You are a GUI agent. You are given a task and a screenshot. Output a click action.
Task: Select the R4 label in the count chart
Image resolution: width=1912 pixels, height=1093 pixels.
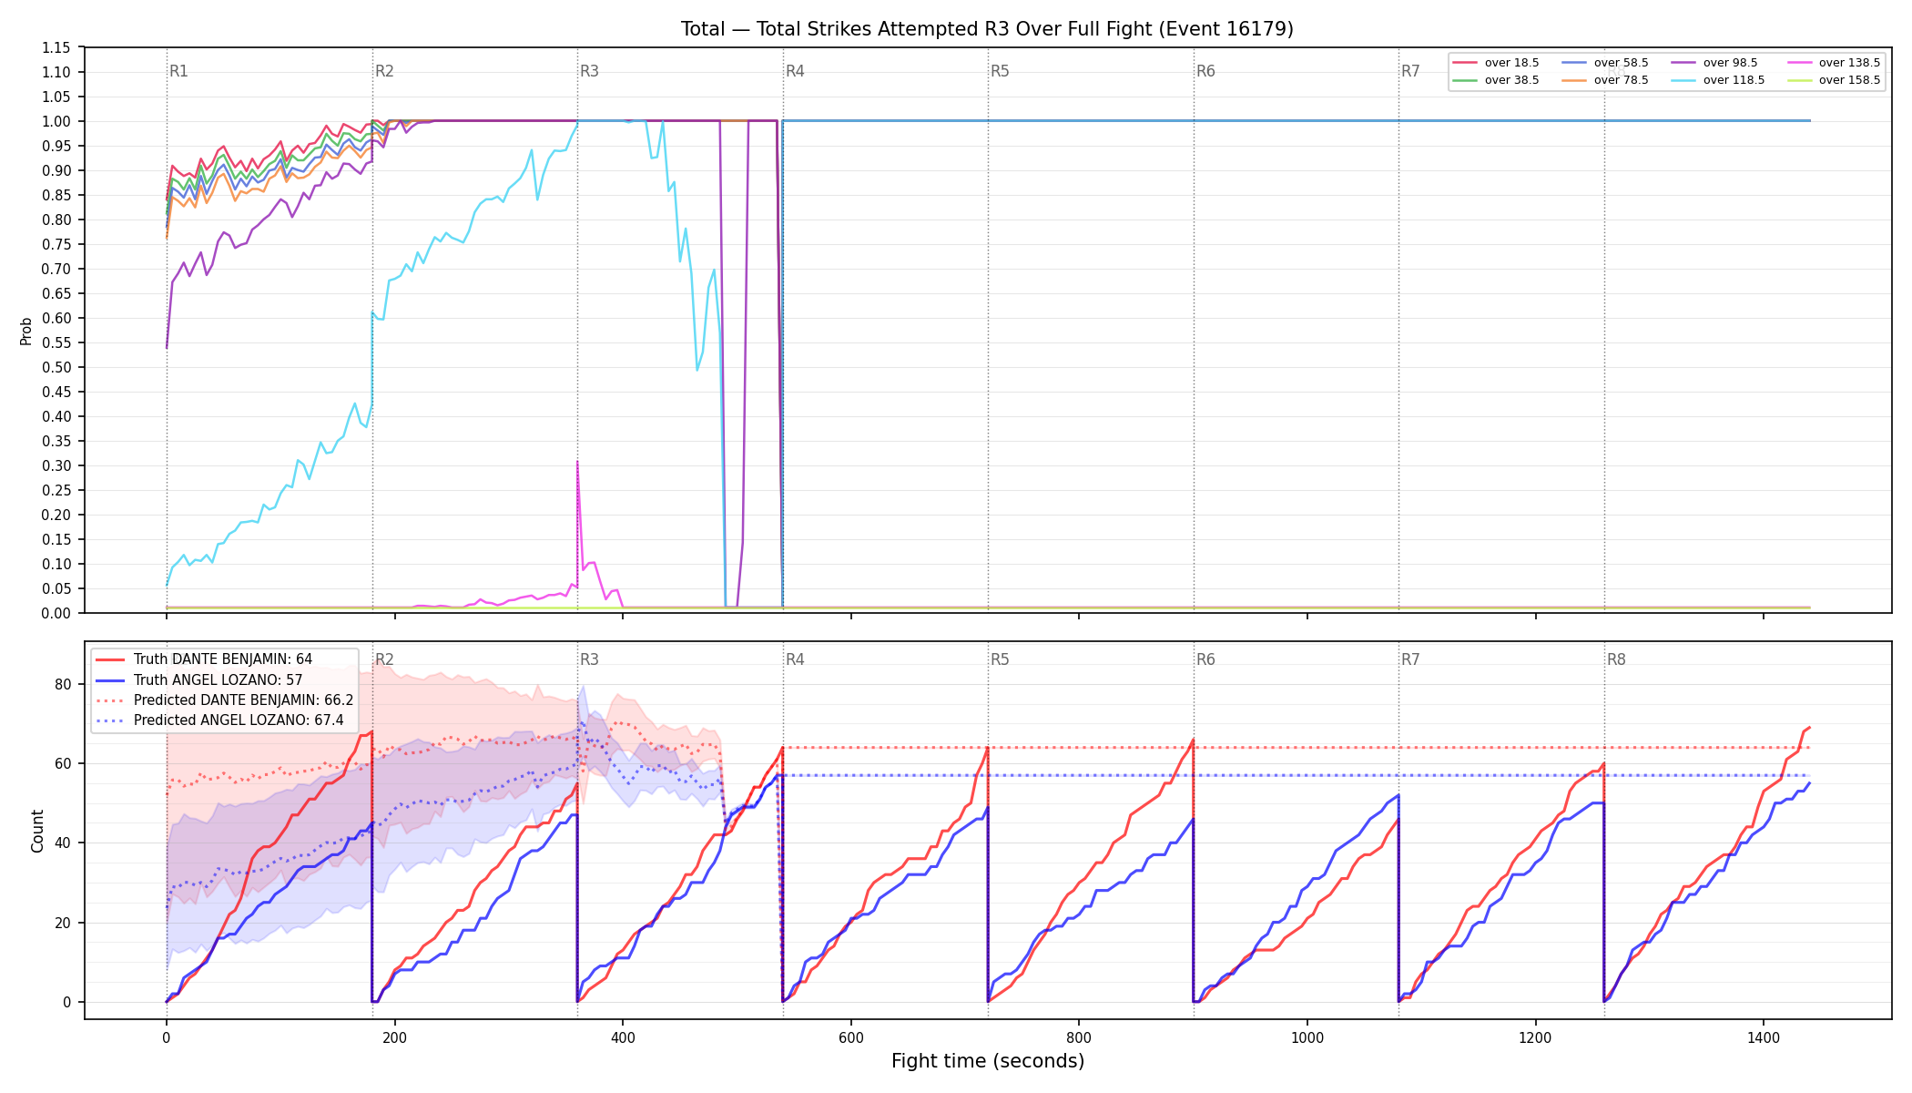pyautogui.click(x=796, y=659)
